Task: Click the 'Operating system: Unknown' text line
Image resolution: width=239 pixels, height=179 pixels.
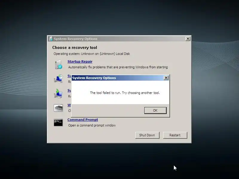Action: 92,54
